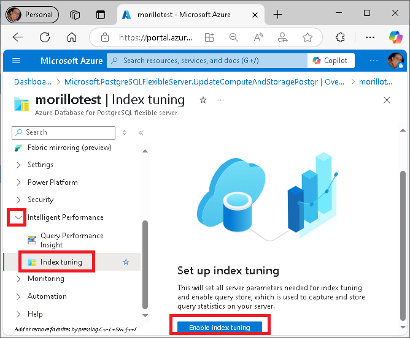Go to Microsoft Azure home
Viewport: 410px width, 338px height.
71,61
